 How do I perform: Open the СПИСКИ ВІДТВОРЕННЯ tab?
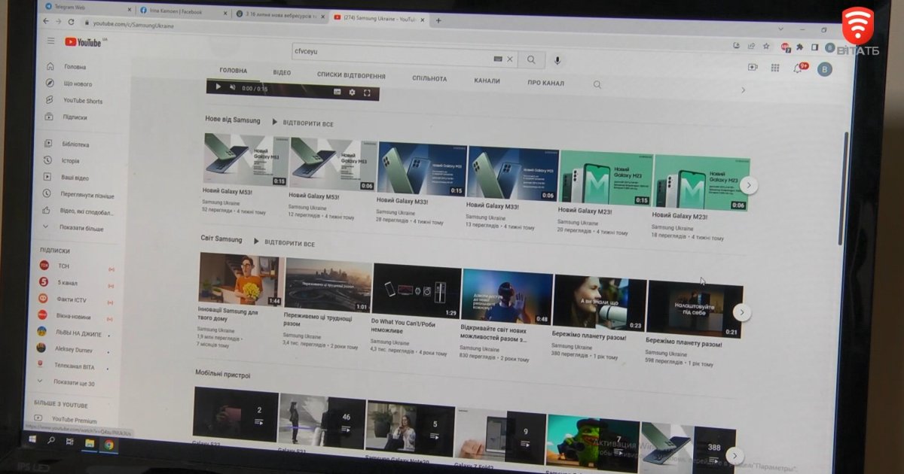[x=351, y=76]
